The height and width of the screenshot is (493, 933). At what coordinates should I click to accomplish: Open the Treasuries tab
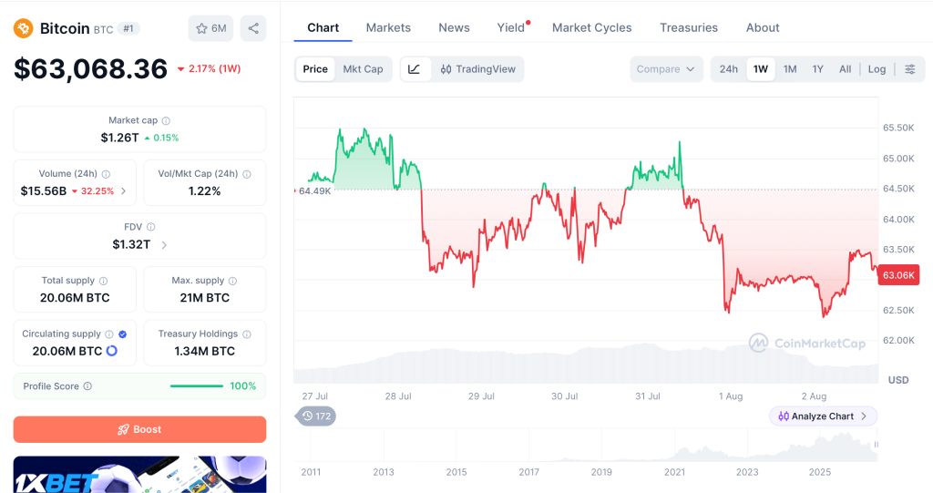(689, 27)
